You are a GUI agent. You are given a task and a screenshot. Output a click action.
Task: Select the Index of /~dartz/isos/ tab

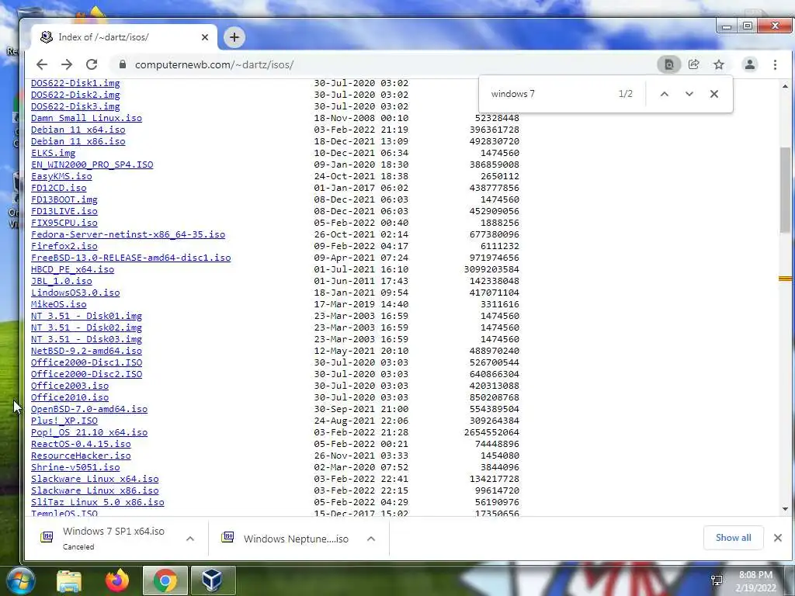tap(123, 37)
